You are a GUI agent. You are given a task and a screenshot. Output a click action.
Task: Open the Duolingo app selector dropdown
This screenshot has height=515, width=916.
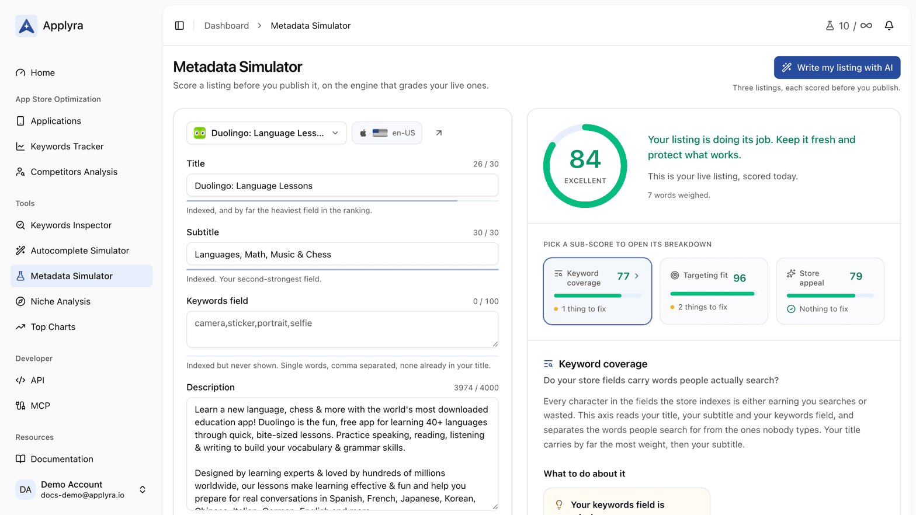[x=266, y=133]
